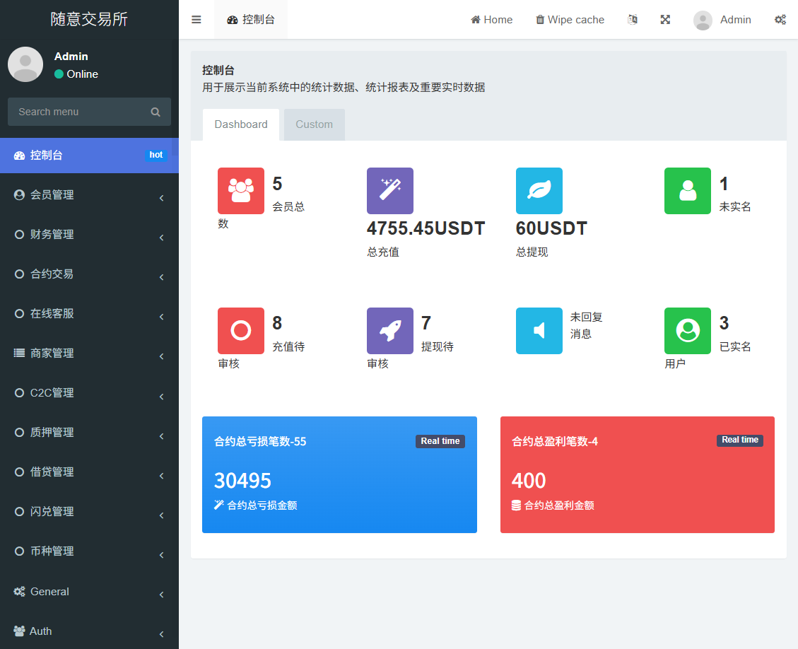This screenshot has width=798, height=649.
Task: Expand the 财务管理 sidebar menu
Action: click(x=89, y=235)
